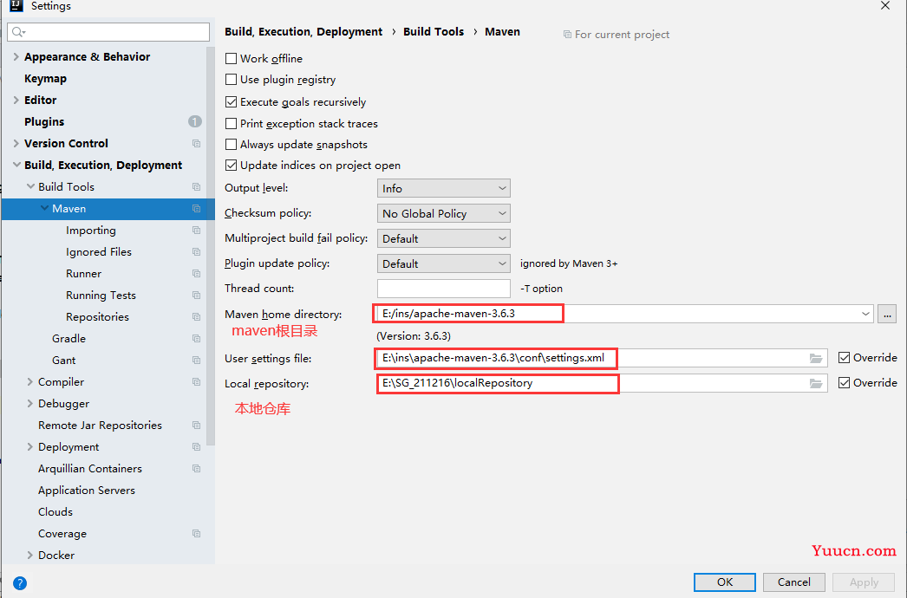The height and width of the screenshot is (598, 907).
Task: Open the Checksum policy combo box
Action: pyautogui.click(x=444, y=213)
